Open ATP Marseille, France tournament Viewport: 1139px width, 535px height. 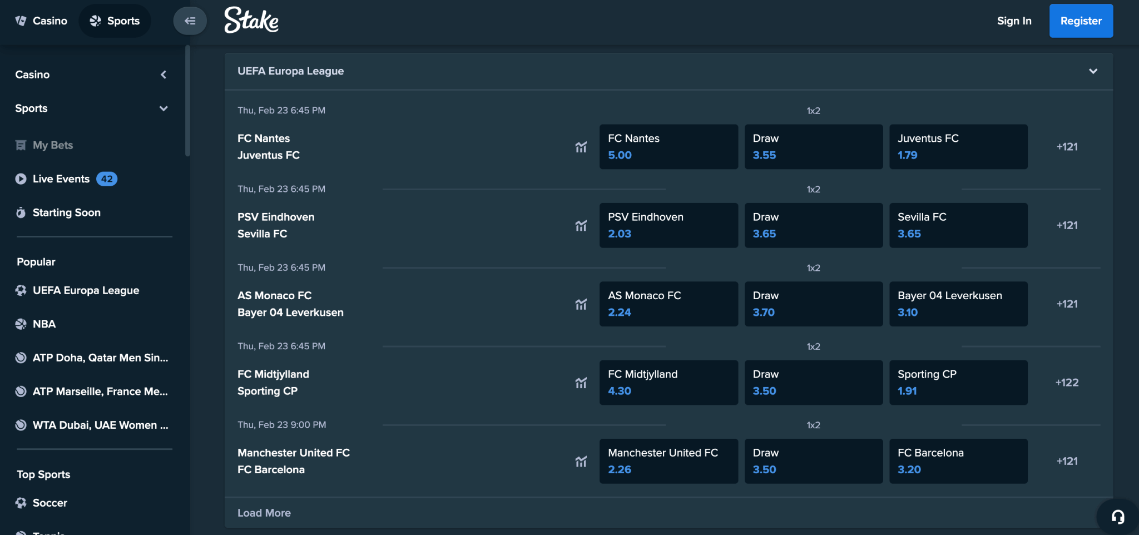[x=92, y=392]
